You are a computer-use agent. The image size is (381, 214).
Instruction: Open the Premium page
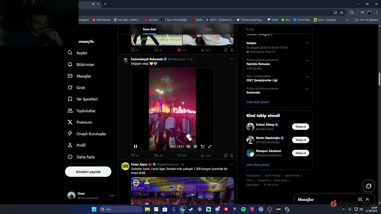pos(80,122)
